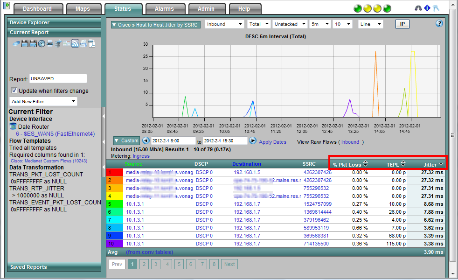
Task: Click the print report icon
Action: pos(50,44)
